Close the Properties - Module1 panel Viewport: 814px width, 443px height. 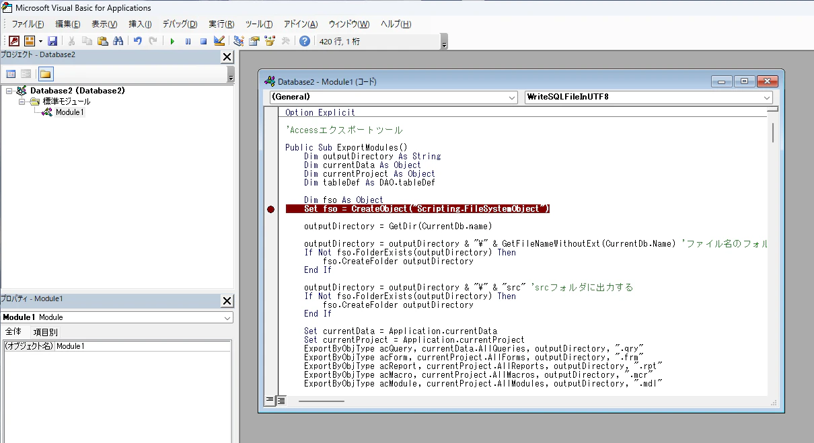[227, 301]
